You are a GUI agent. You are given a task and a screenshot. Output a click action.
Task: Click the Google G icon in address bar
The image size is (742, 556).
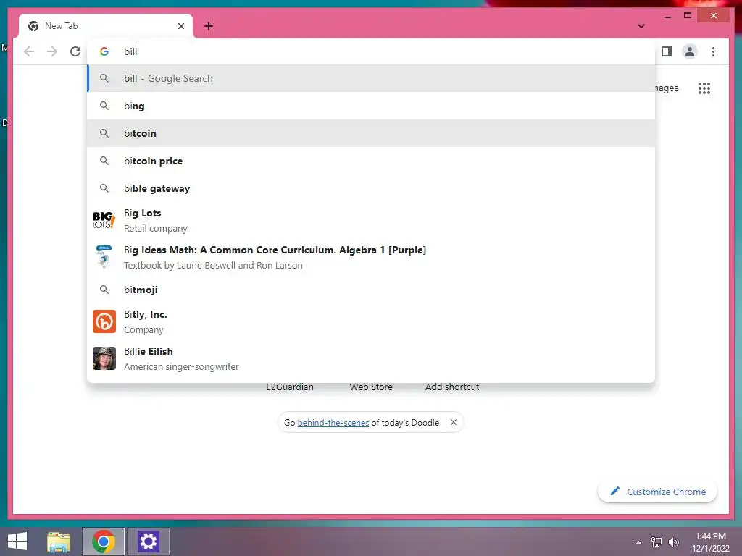(104, 51)
